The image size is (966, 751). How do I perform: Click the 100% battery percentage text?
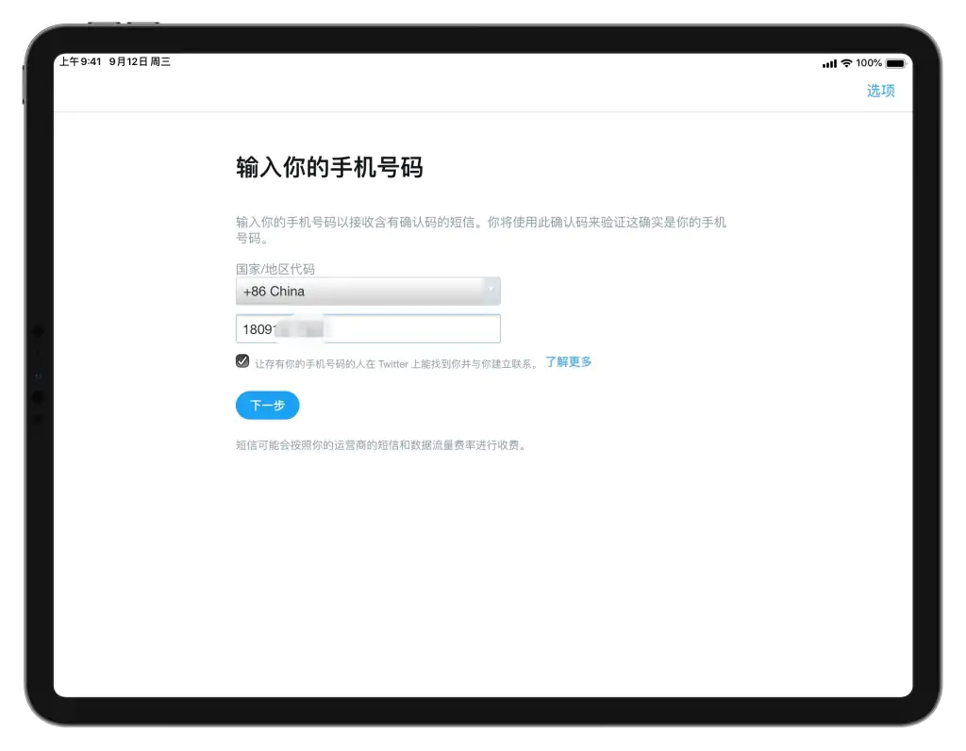click(x=869, y=63)
